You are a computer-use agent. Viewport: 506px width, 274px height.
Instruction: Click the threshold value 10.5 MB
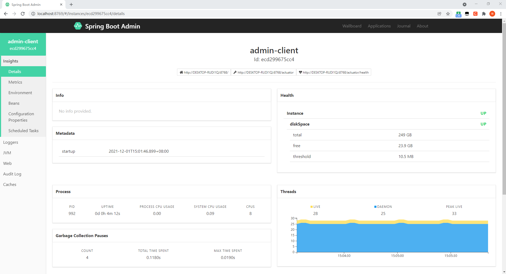pyautogui.click(x=406, y=156)
